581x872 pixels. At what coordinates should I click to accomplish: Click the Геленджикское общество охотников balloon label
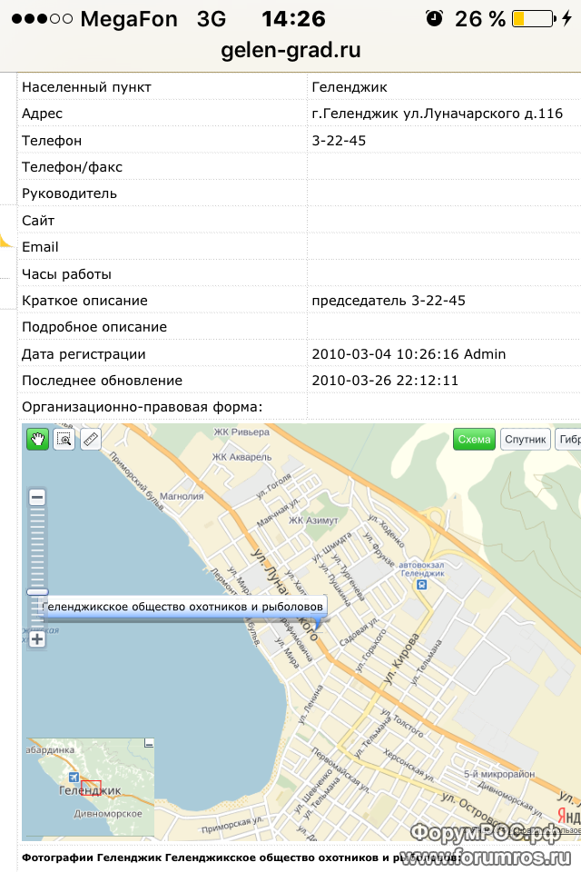point(182,607)
